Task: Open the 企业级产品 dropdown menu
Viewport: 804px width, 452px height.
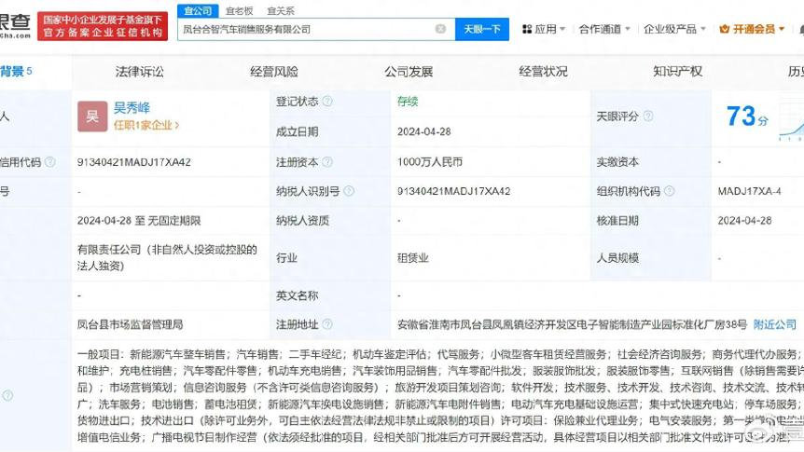Action: click(x=674, y=29)
